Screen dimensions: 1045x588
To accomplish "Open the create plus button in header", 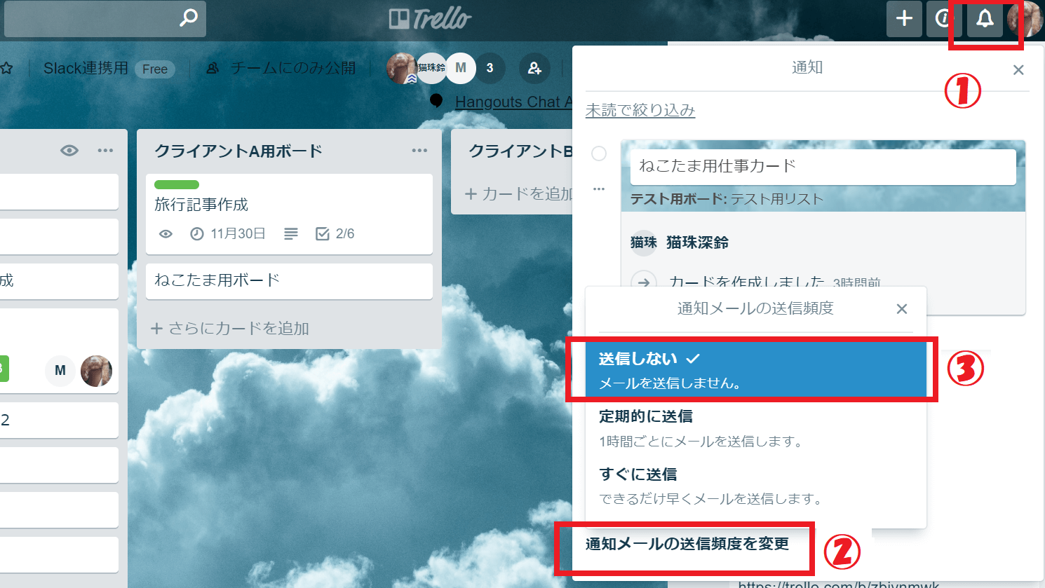I will point(904,19).
